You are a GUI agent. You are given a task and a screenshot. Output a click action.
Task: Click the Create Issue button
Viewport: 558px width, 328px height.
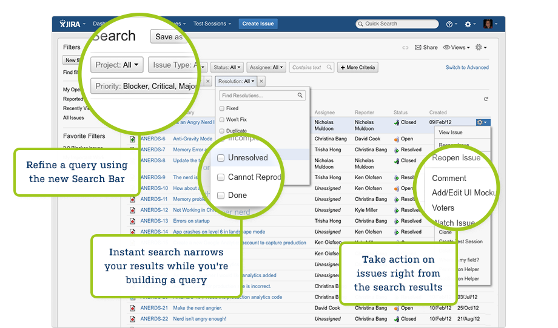click(x=258, y=24)
